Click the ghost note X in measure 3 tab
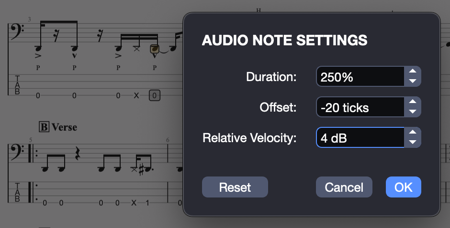 point(136,95)
